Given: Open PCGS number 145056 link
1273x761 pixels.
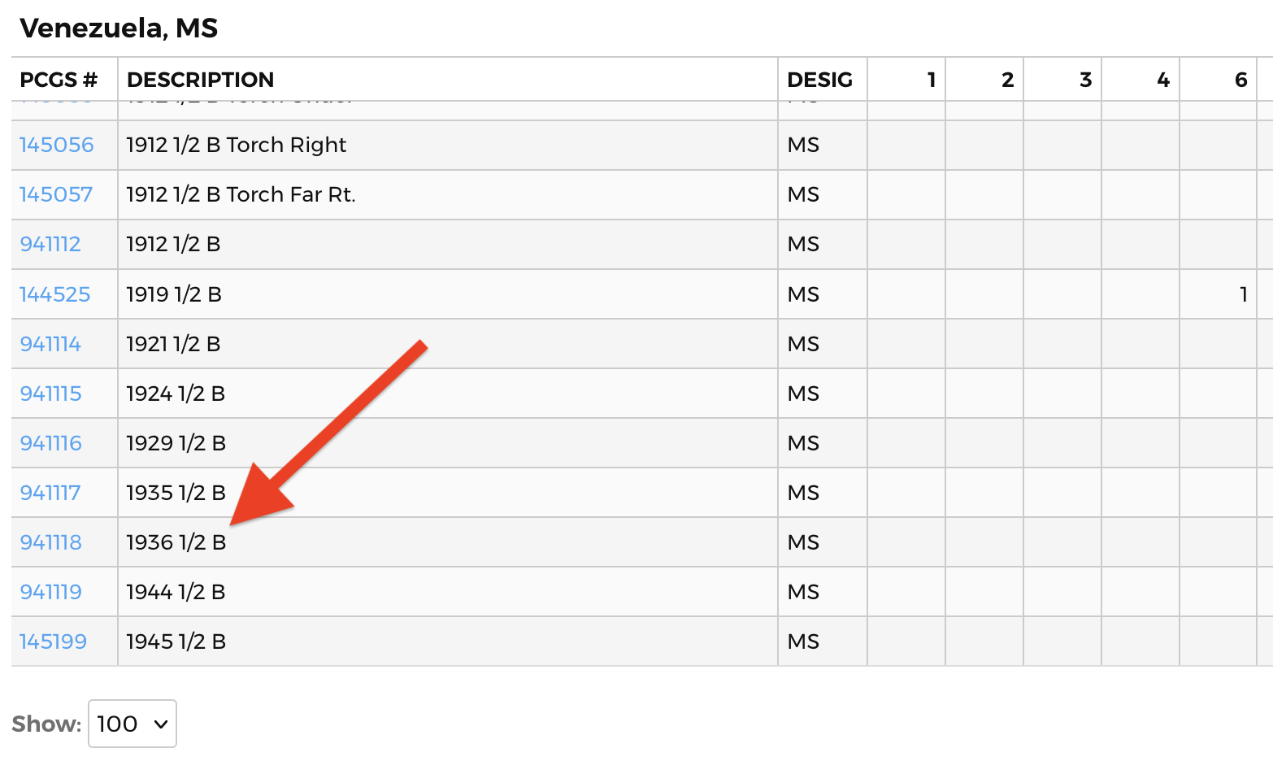Looking at the screenshot, I should pyautogui.click(x=57, y=145).
